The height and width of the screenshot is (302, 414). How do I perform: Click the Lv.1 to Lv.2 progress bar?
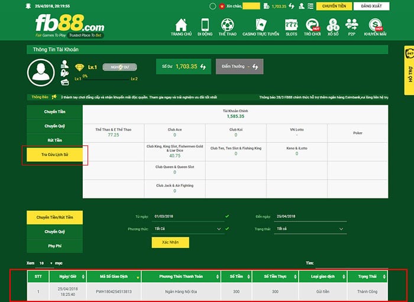106,79
